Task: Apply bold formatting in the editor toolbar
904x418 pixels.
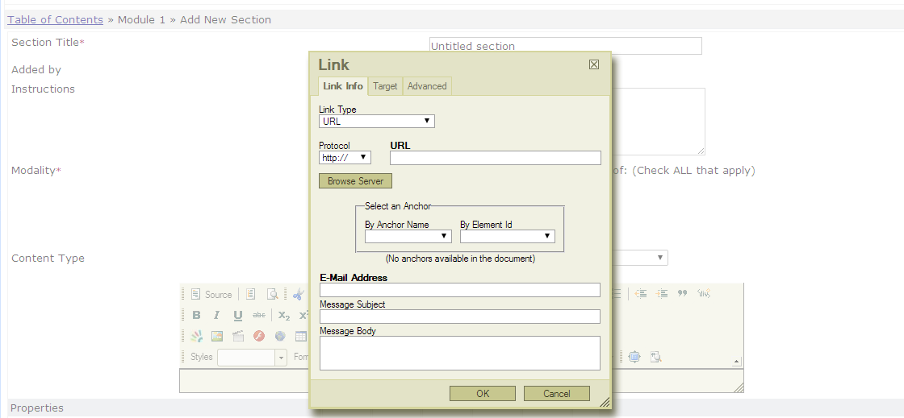Action: click(x=196, y=315)
